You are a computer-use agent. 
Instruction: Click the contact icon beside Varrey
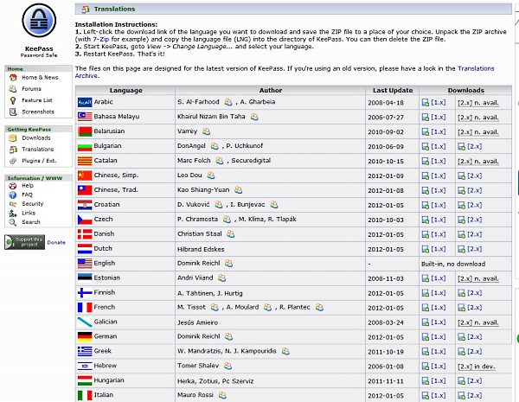[206, 131]
